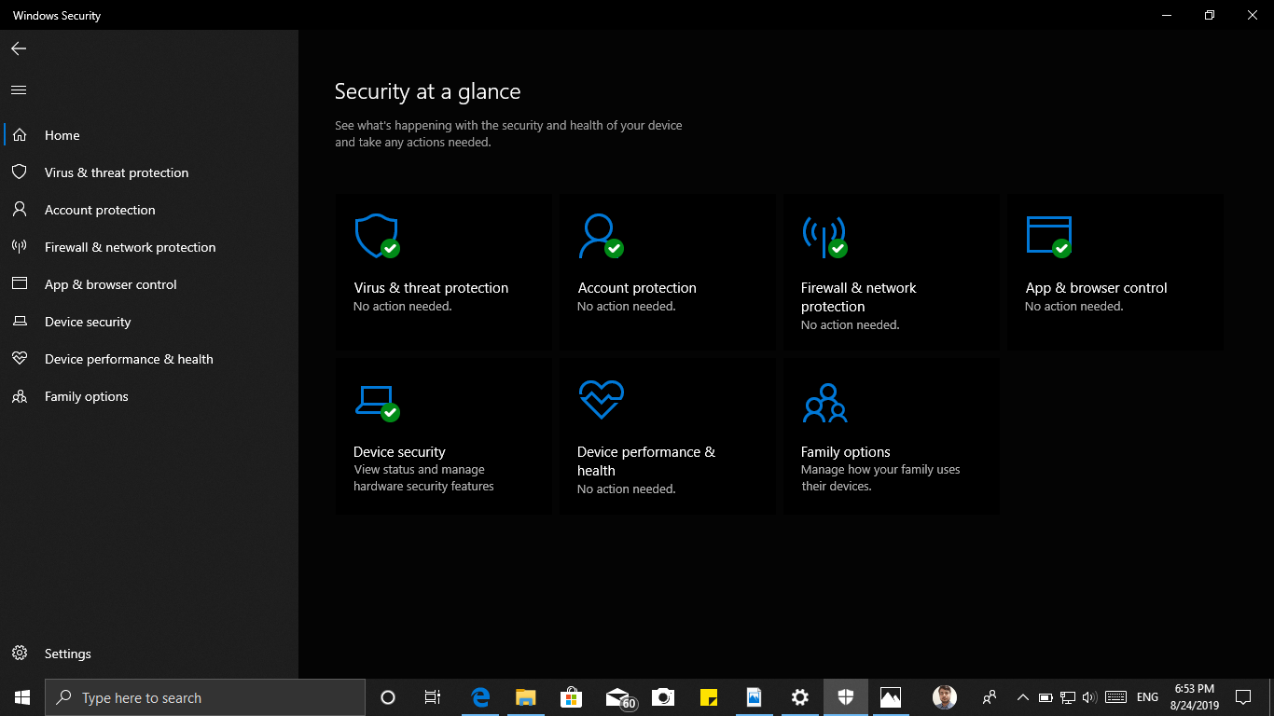Click the large Device security laptop icon

click(377, 402)
